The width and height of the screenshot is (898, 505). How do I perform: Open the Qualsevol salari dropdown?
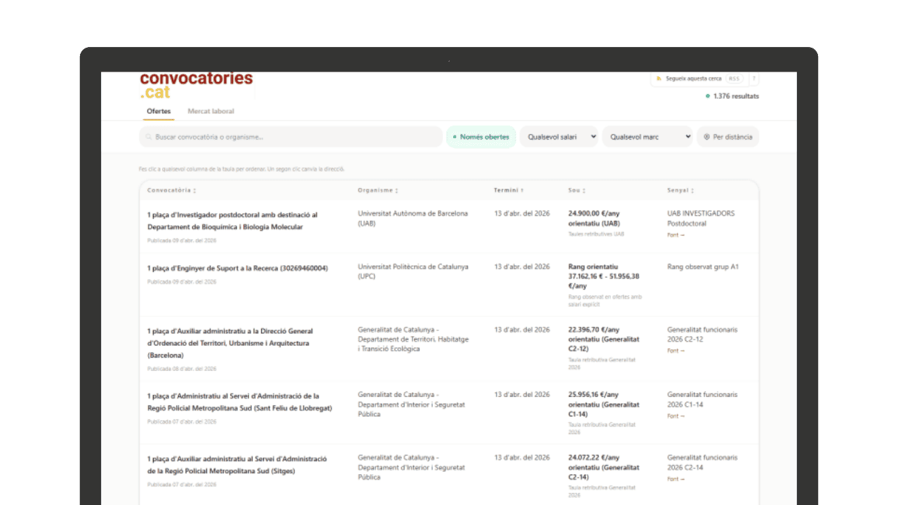pyautogui.click(x=558, y=137)
